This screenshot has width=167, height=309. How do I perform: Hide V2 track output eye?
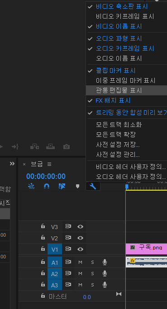tap(80, 238)
